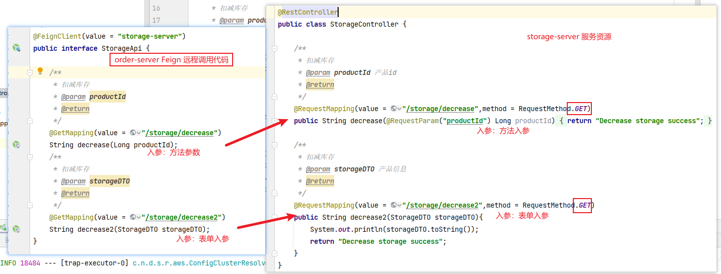721x274 pixels.
Task: Follow "/storage/decrease" URL link in StorageController
Action: [x=440, y=109]
